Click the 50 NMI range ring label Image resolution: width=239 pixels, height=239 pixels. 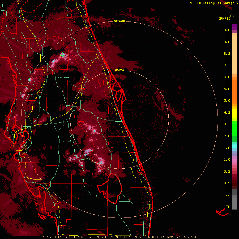pyautogui.click(x=119, y=70)
